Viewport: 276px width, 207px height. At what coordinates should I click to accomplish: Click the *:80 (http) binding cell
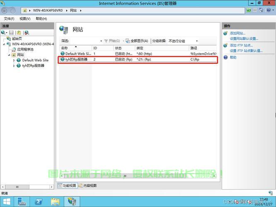144,54
